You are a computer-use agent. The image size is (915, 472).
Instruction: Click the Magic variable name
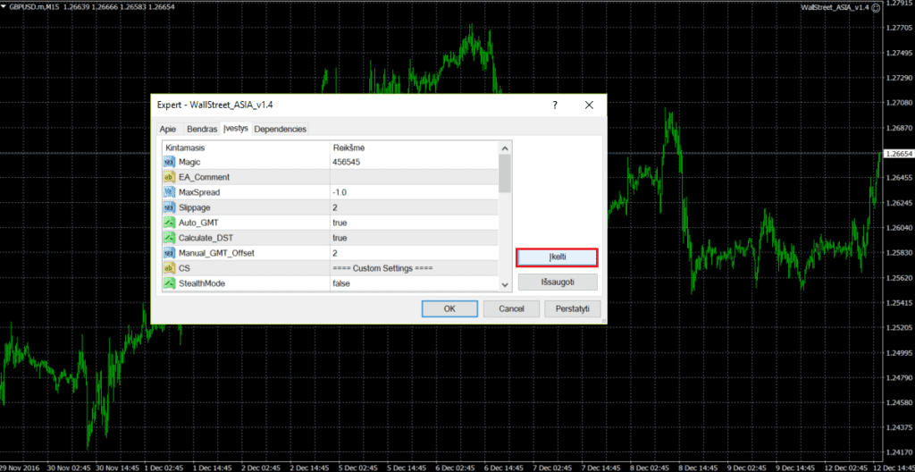pos(189,162)
